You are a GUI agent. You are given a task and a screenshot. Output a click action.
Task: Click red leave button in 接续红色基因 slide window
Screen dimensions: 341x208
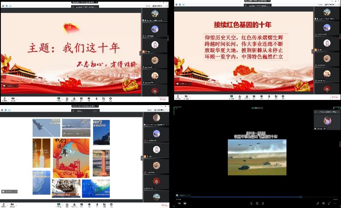tap(334, 97)
